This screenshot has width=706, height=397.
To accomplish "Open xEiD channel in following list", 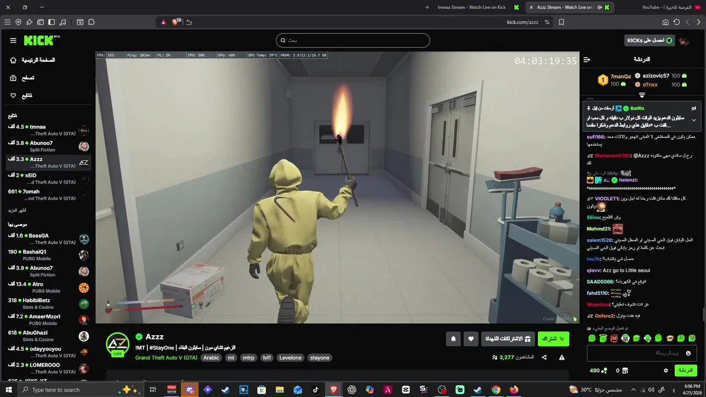I will tap(49, 179).
